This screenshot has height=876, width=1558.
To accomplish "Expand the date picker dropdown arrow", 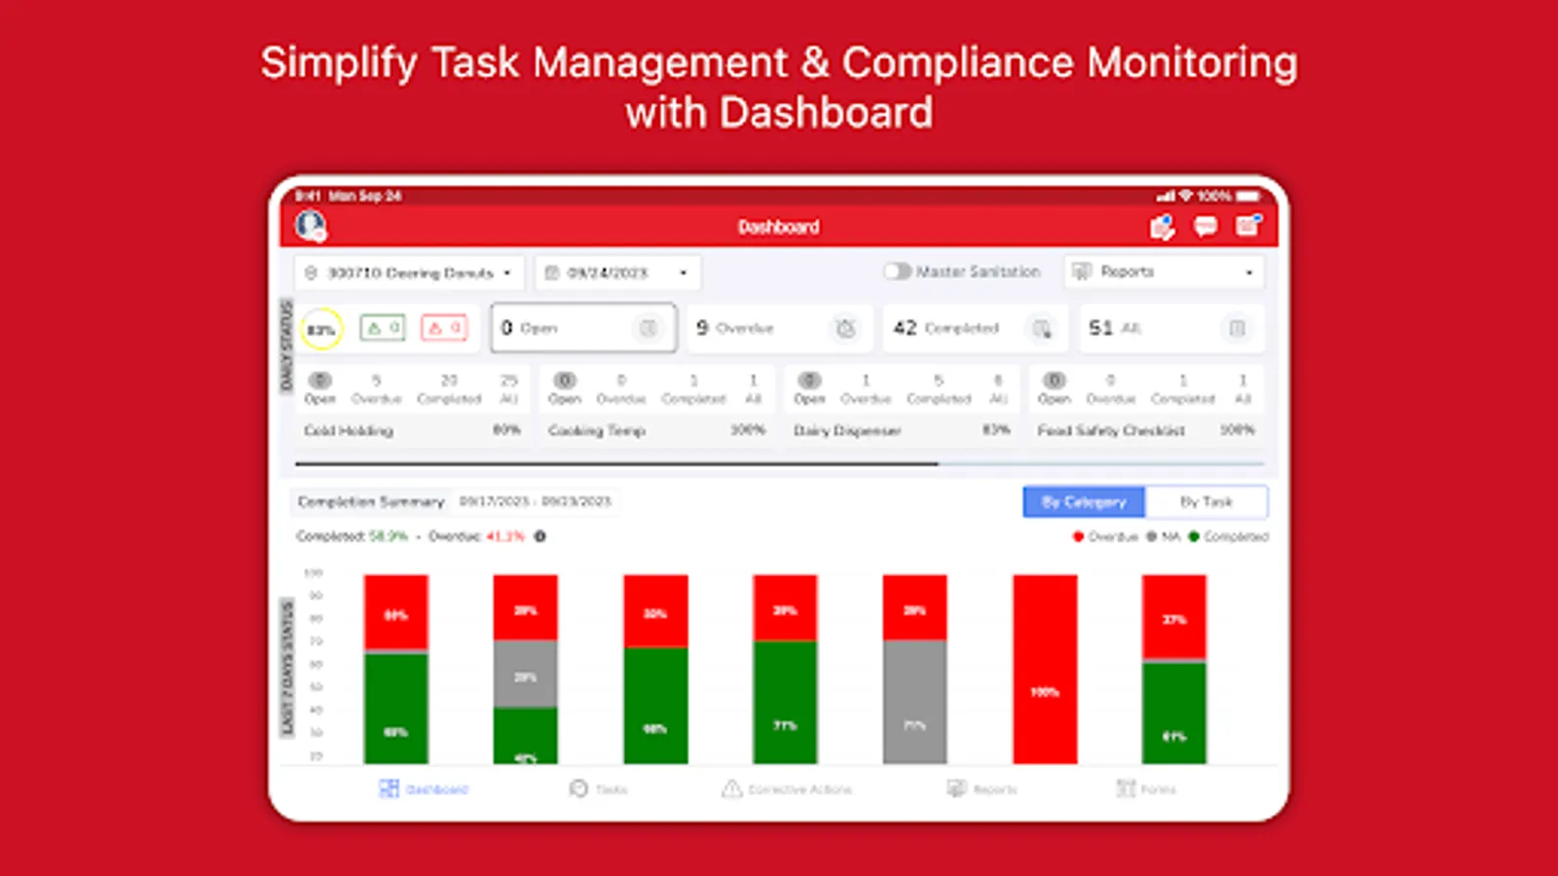I will click(684, 274).
